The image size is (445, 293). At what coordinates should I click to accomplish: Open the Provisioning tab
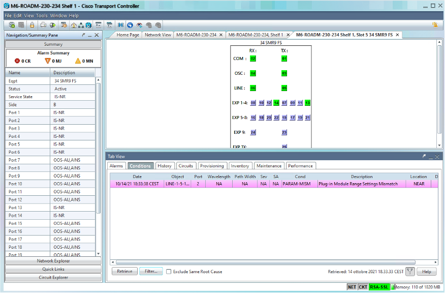pyautogui.click(x=212, y=166)
